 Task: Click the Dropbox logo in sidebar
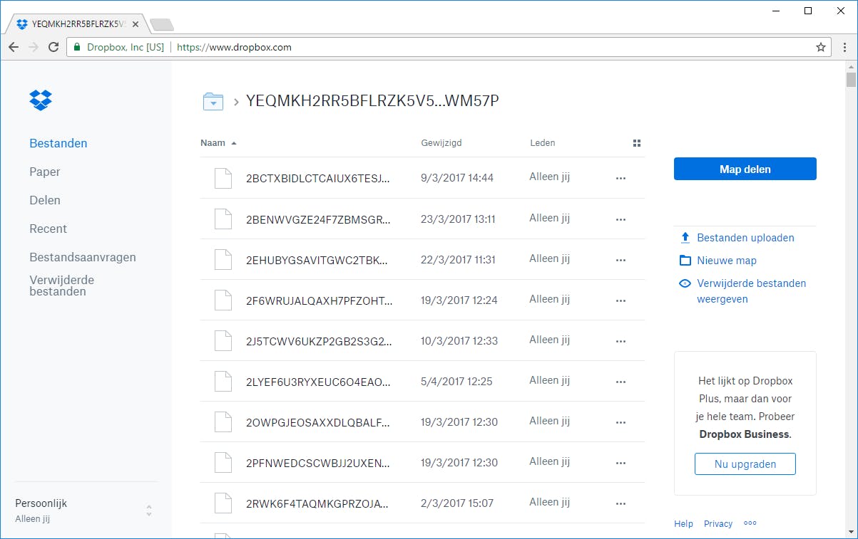(x=41, y=100)
